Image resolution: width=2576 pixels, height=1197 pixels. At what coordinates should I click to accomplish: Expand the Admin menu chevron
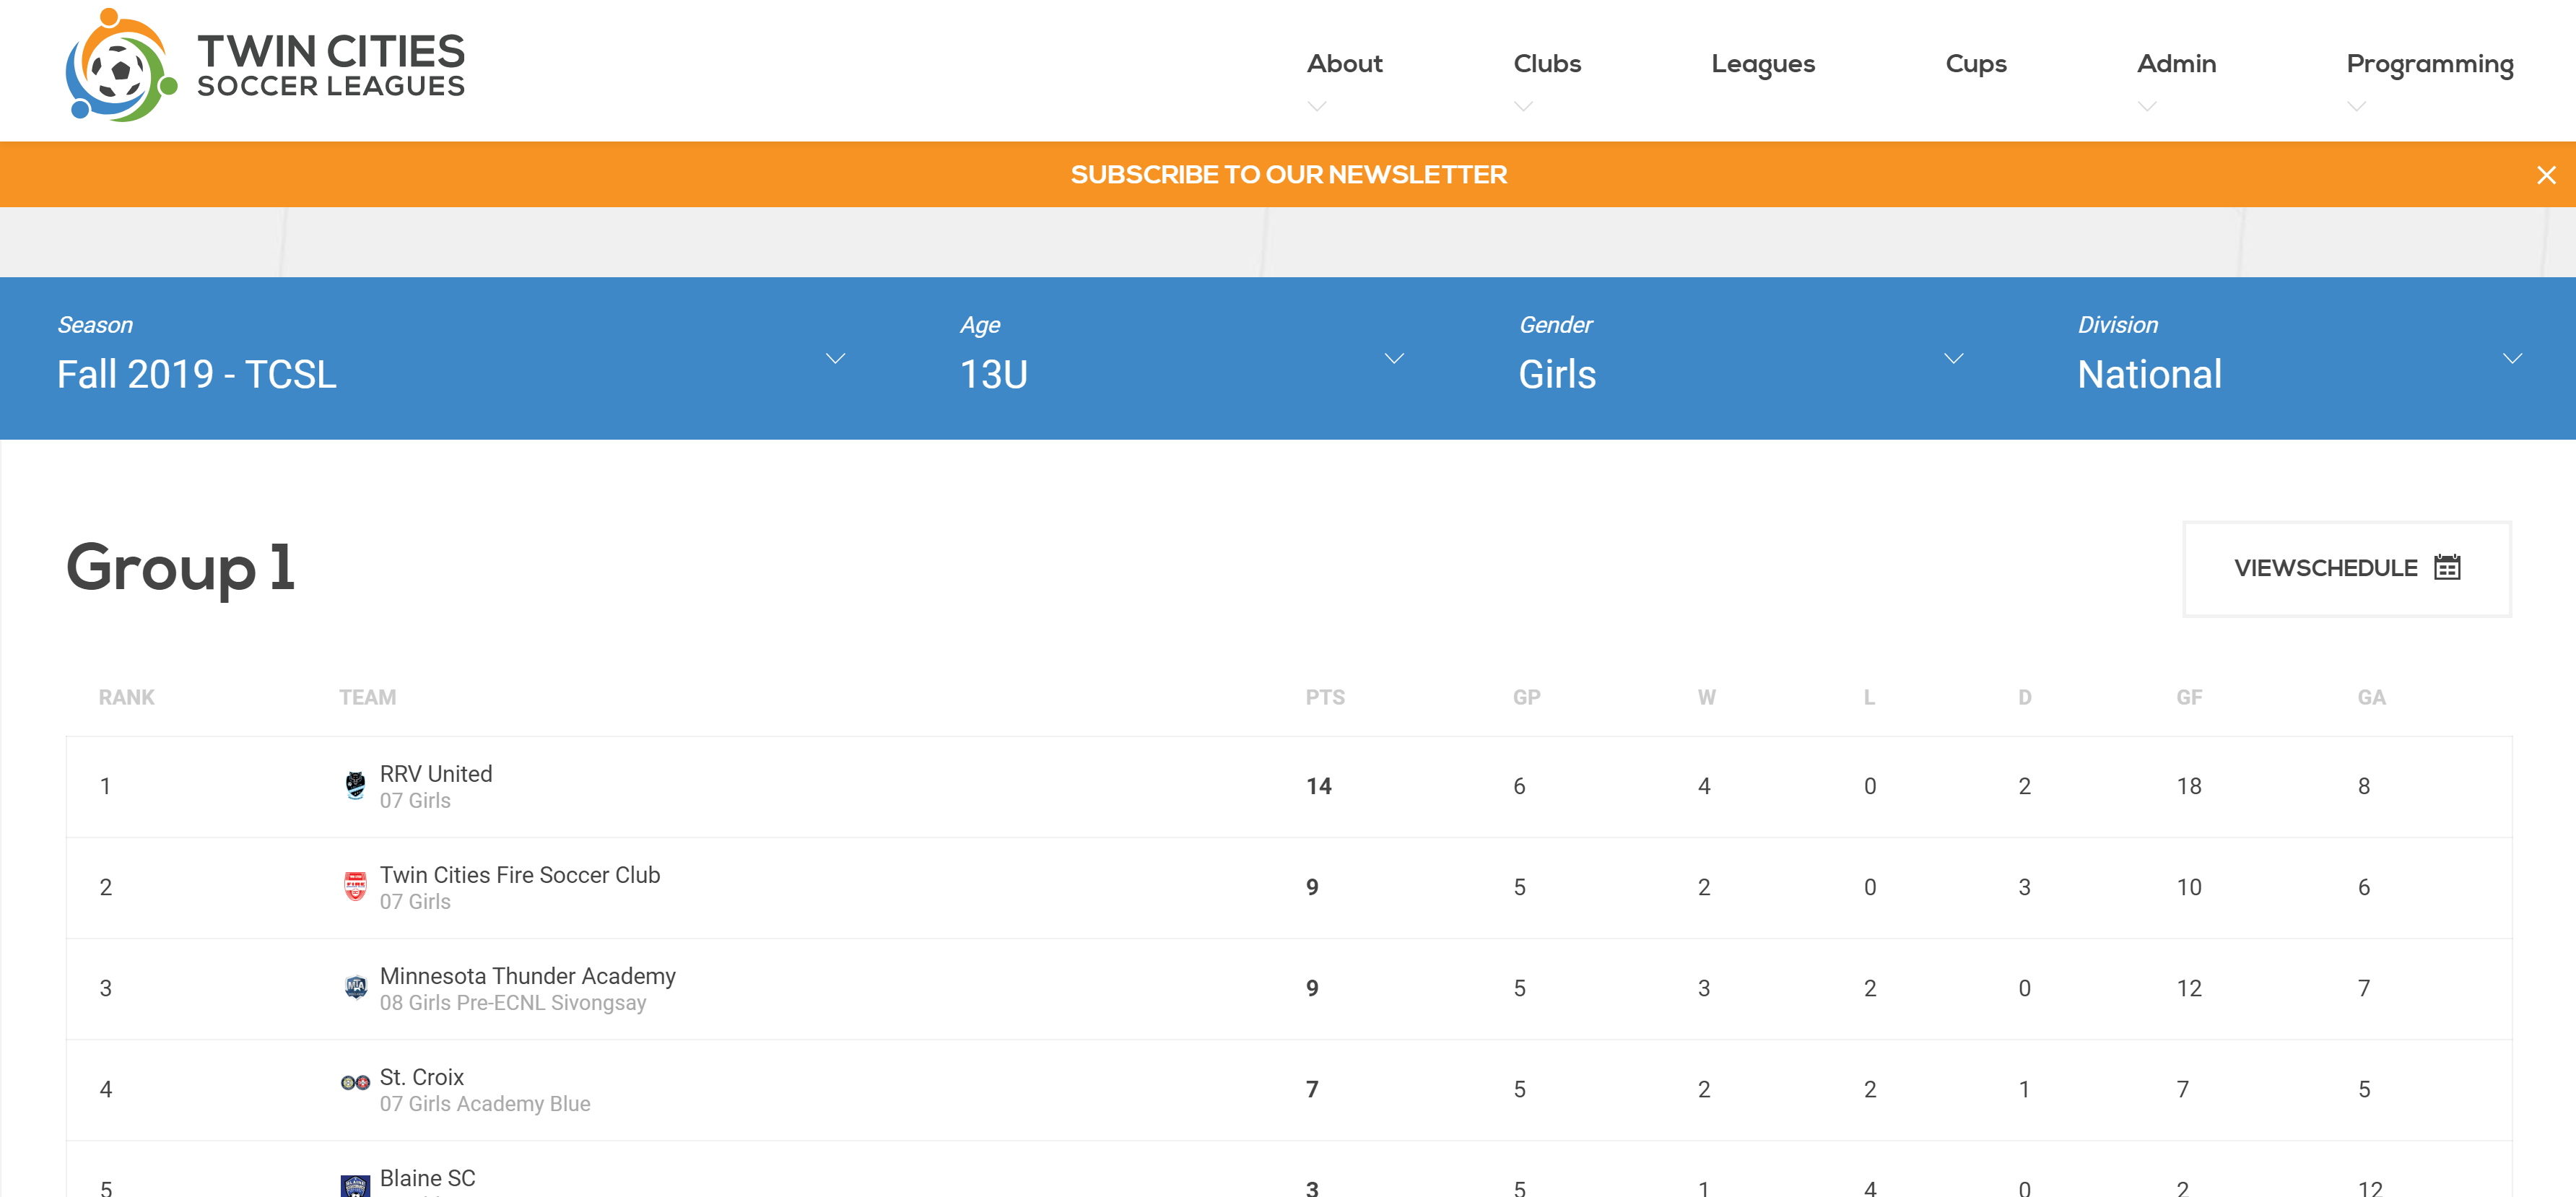coord(2147,106)
